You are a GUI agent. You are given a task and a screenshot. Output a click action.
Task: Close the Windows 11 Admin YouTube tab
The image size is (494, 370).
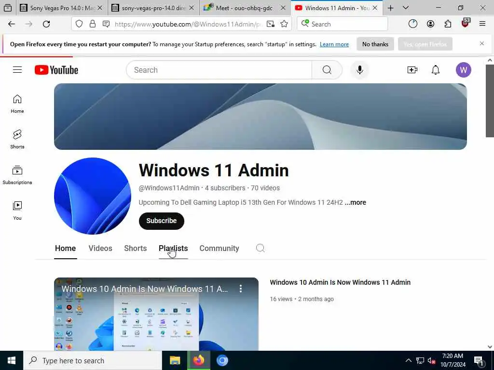coord(375,8)
